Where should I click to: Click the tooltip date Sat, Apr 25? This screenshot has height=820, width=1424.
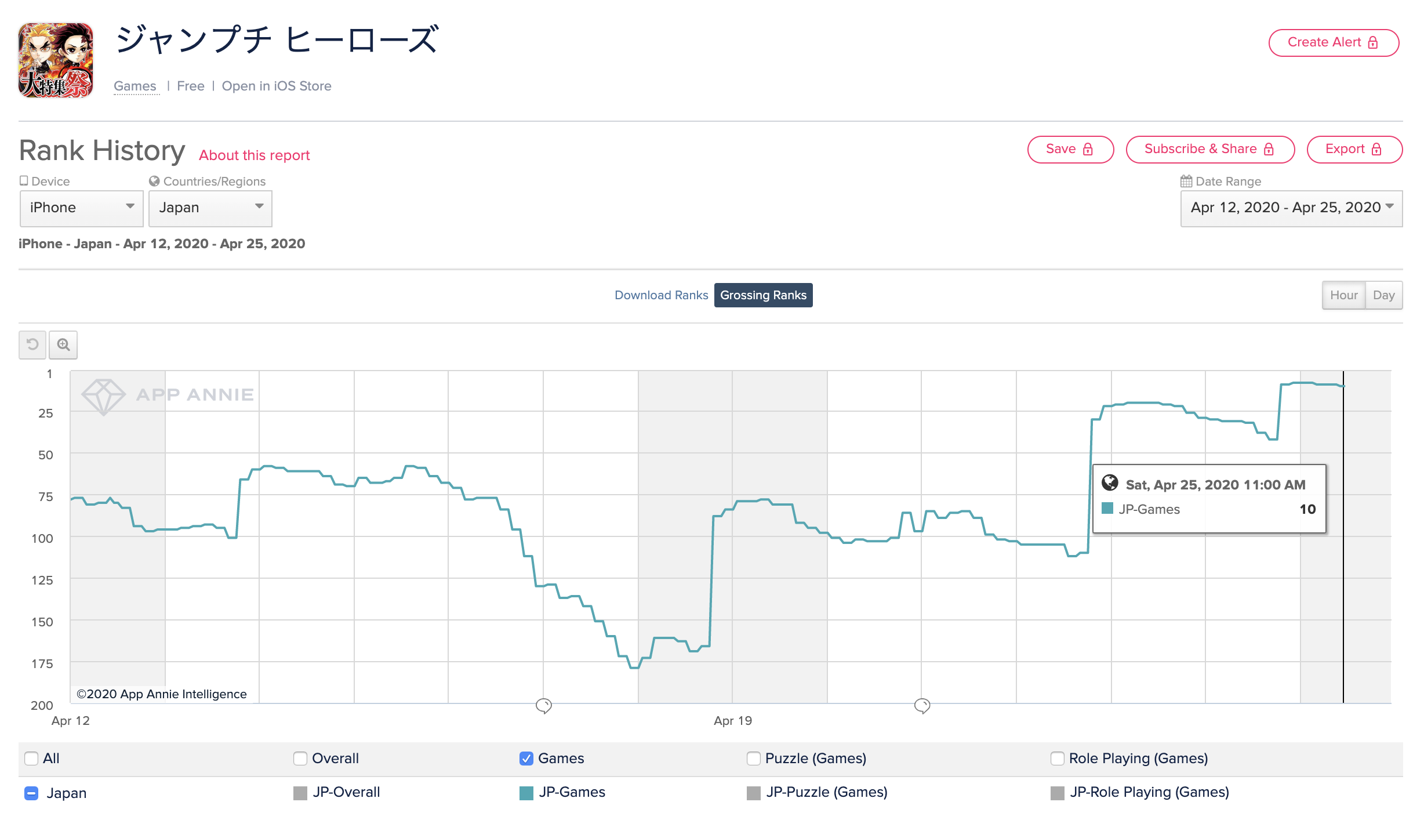(1215, 485)
